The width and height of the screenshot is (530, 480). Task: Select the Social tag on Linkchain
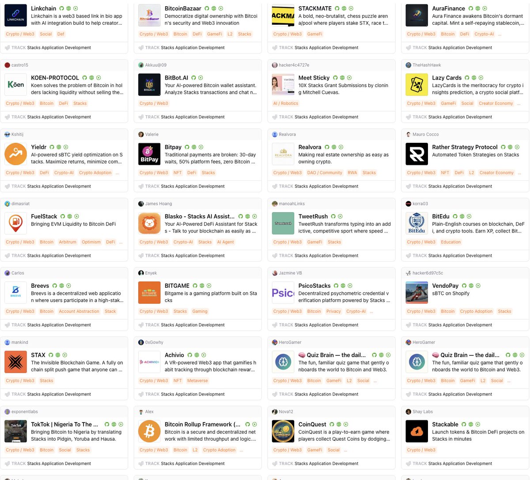tap(46, 34)
